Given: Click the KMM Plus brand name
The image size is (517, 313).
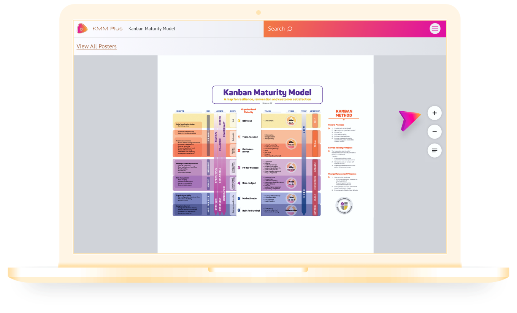Looking at the screenshot, I should [x=108, y=28].
